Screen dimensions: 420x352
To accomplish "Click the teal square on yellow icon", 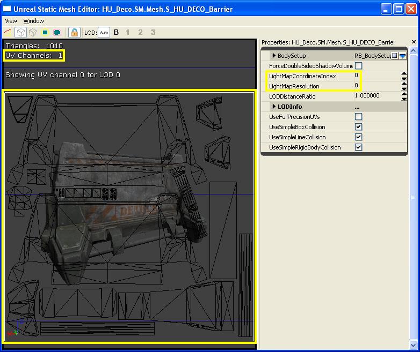I will [45, 33].
